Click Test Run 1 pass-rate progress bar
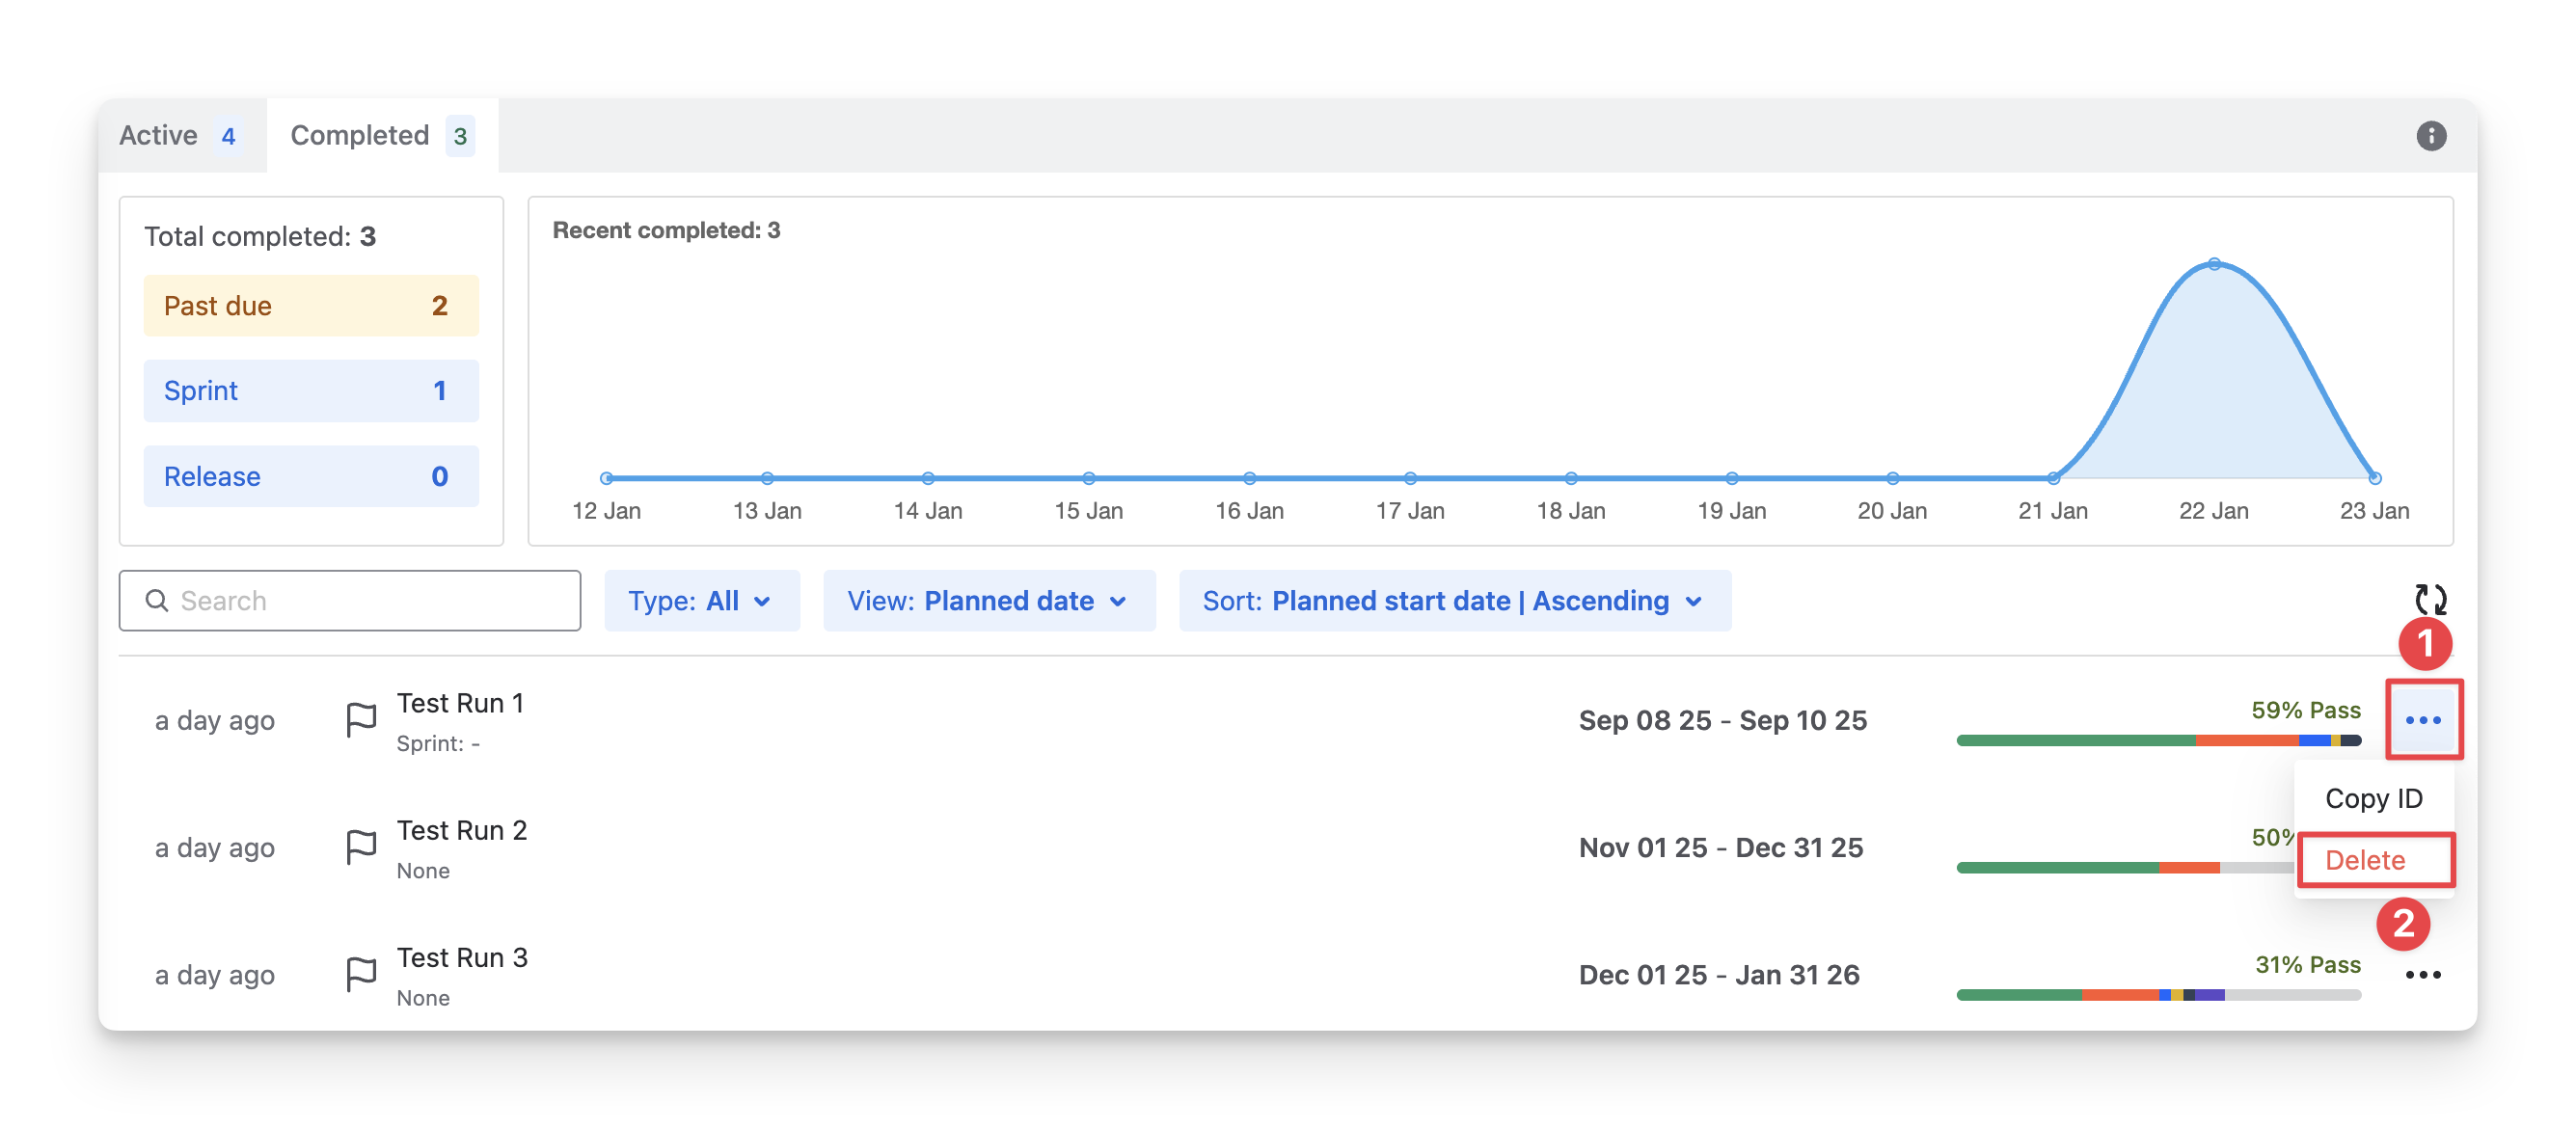Viewport: 2576px width, 1129px height. coord(2158,741)
